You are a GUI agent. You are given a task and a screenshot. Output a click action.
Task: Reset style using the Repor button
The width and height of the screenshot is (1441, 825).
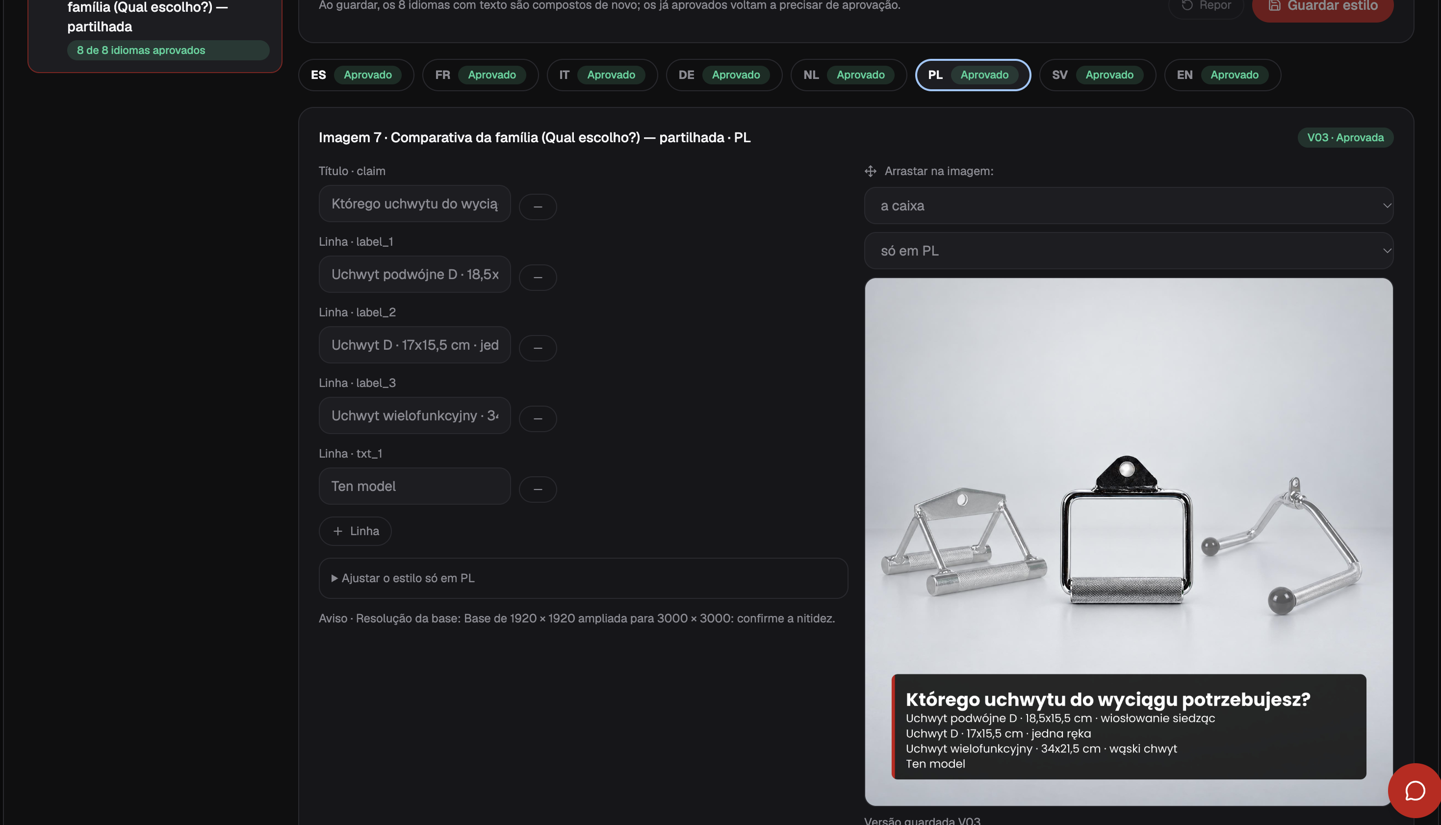point(1207,6)
